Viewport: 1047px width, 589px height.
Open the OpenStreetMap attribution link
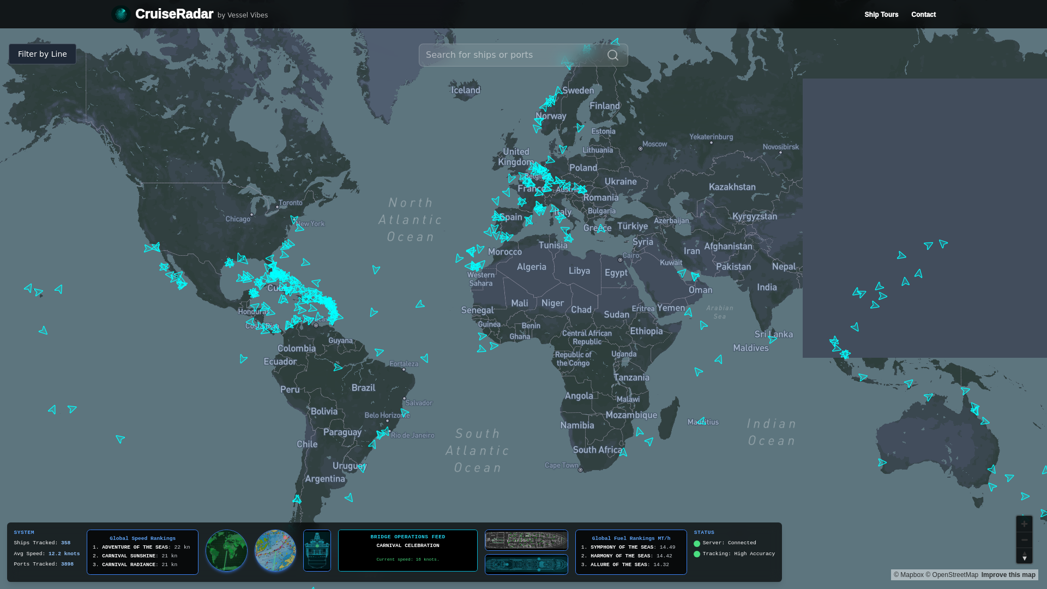(952, 575)
